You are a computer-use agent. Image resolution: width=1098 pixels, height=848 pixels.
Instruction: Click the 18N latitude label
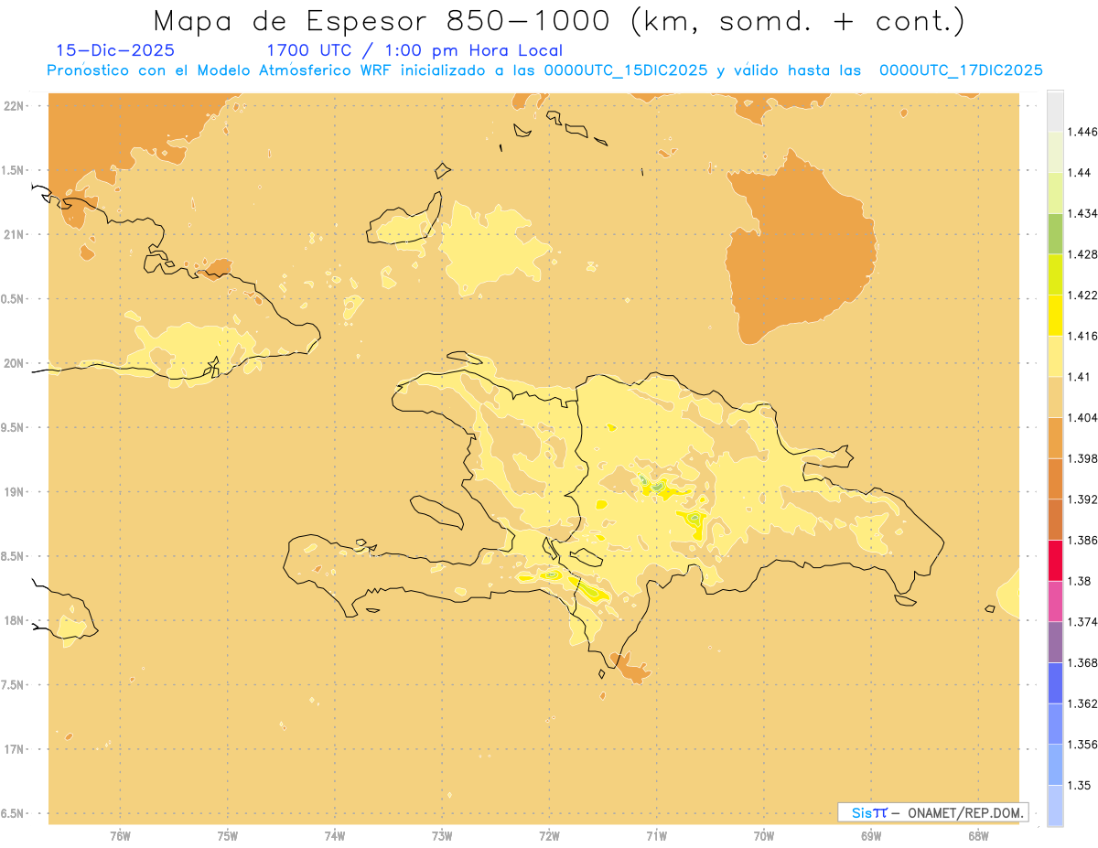click(x=15, y=620)
